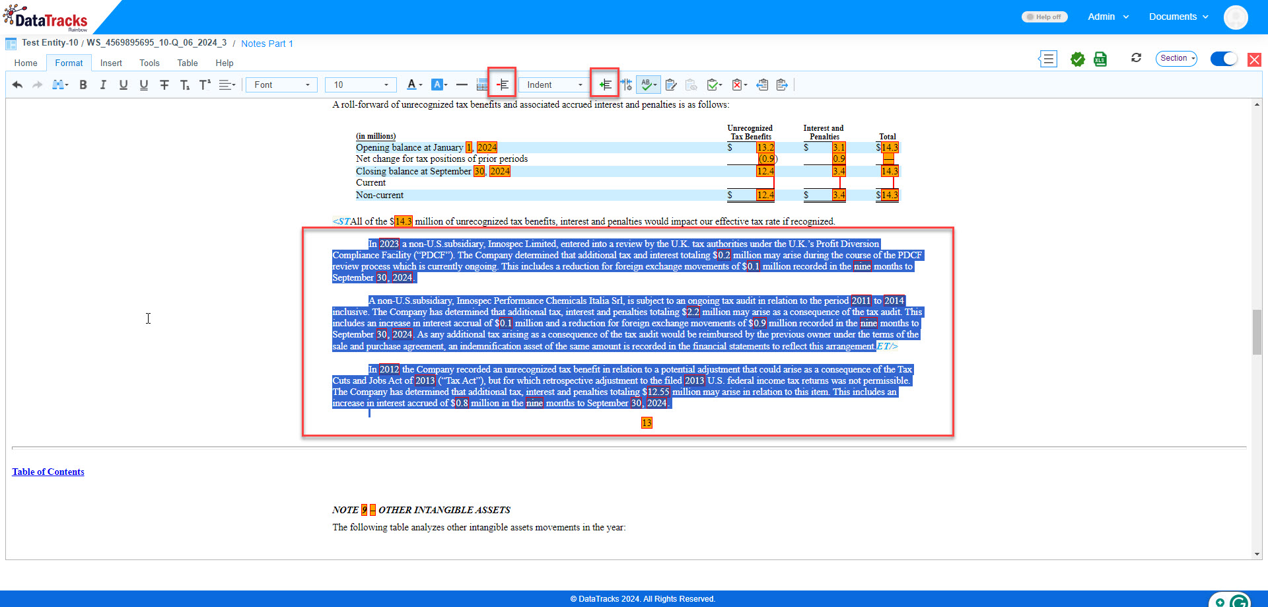Click the scrollbar down arrow
Viewport: 1268px width, 607px height.
(1257, 554)
